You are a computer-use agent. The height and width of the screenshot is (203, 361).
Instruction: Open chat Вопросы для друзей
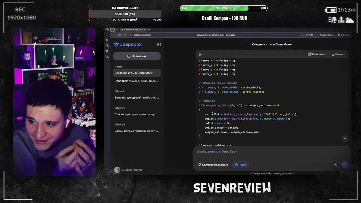click(x=137, y=98)
